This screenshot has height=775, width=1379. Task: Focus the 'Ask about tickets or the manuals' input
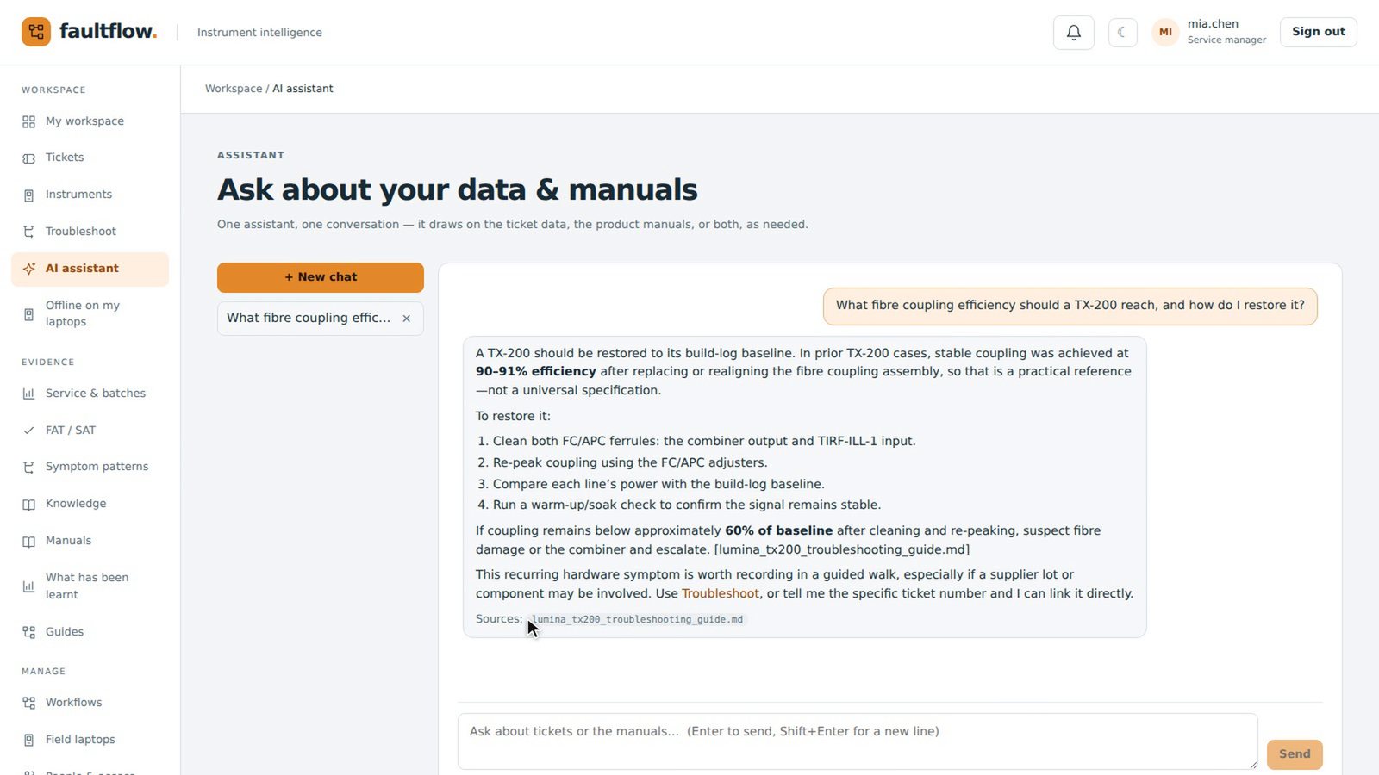click(x=858, y=741)
